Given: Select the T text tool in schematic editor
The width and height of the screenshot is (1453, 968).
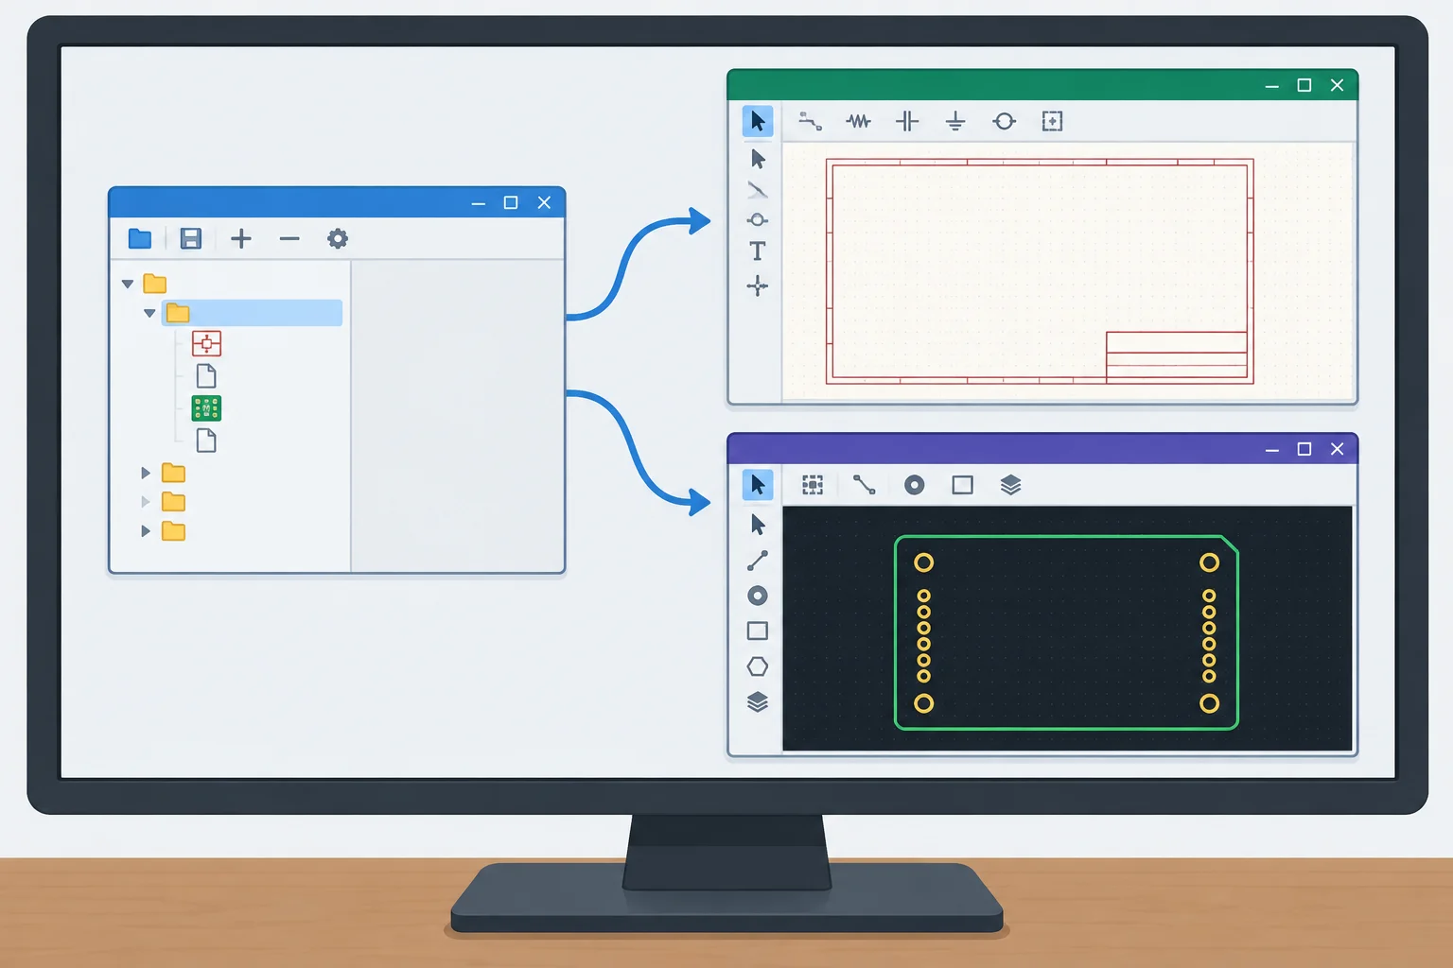Looking at the screenshot, I should [758, 251].
